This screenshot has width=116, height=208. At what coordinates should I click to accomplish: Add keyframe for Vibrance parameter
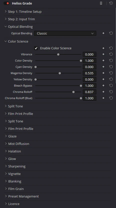tap(104, 54)
